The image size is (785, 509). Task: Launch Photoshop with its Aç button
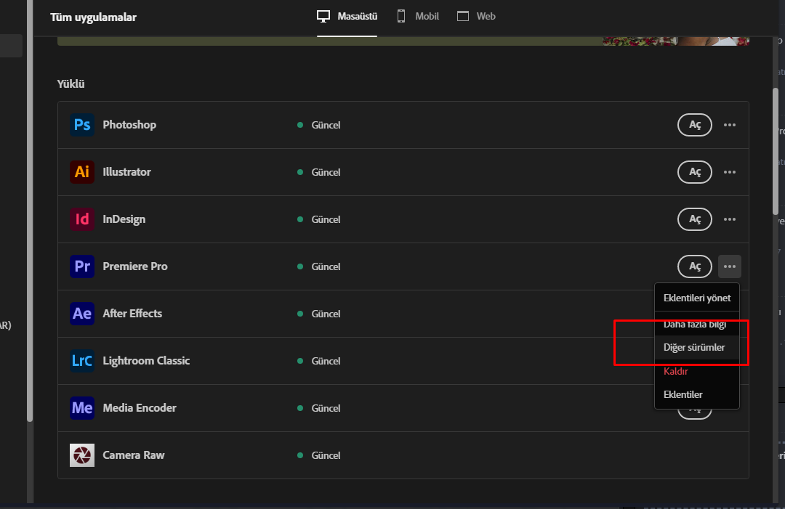(695, 125)
